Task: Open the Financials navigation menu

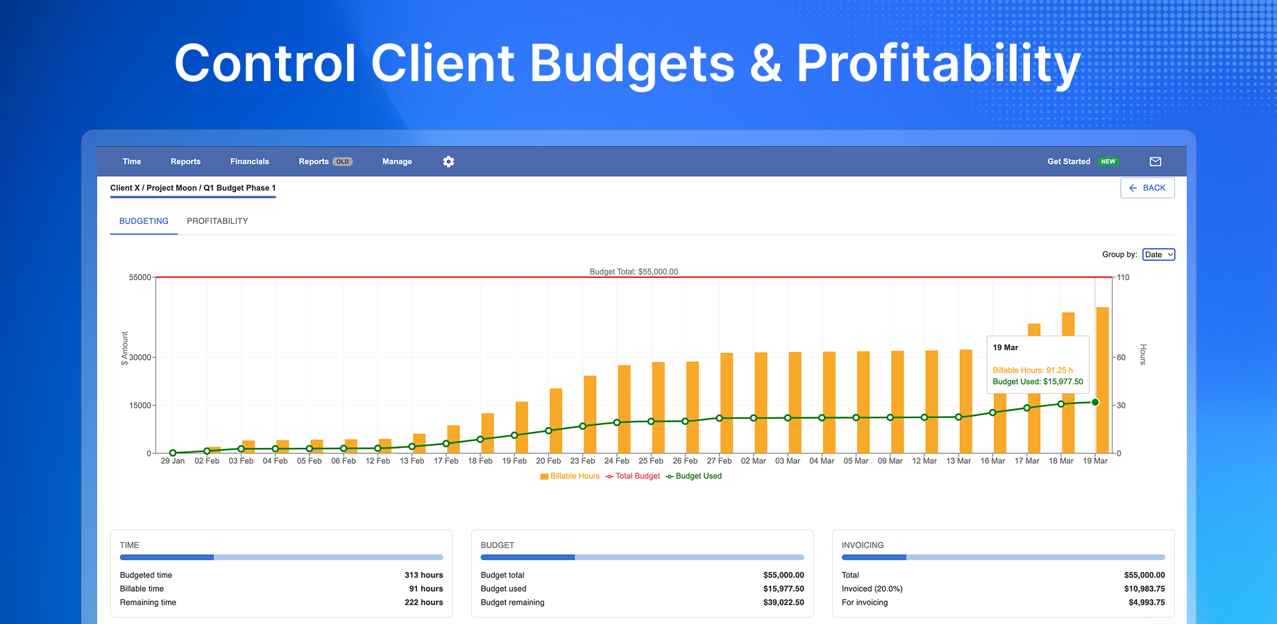Action: tap(249, 161)
